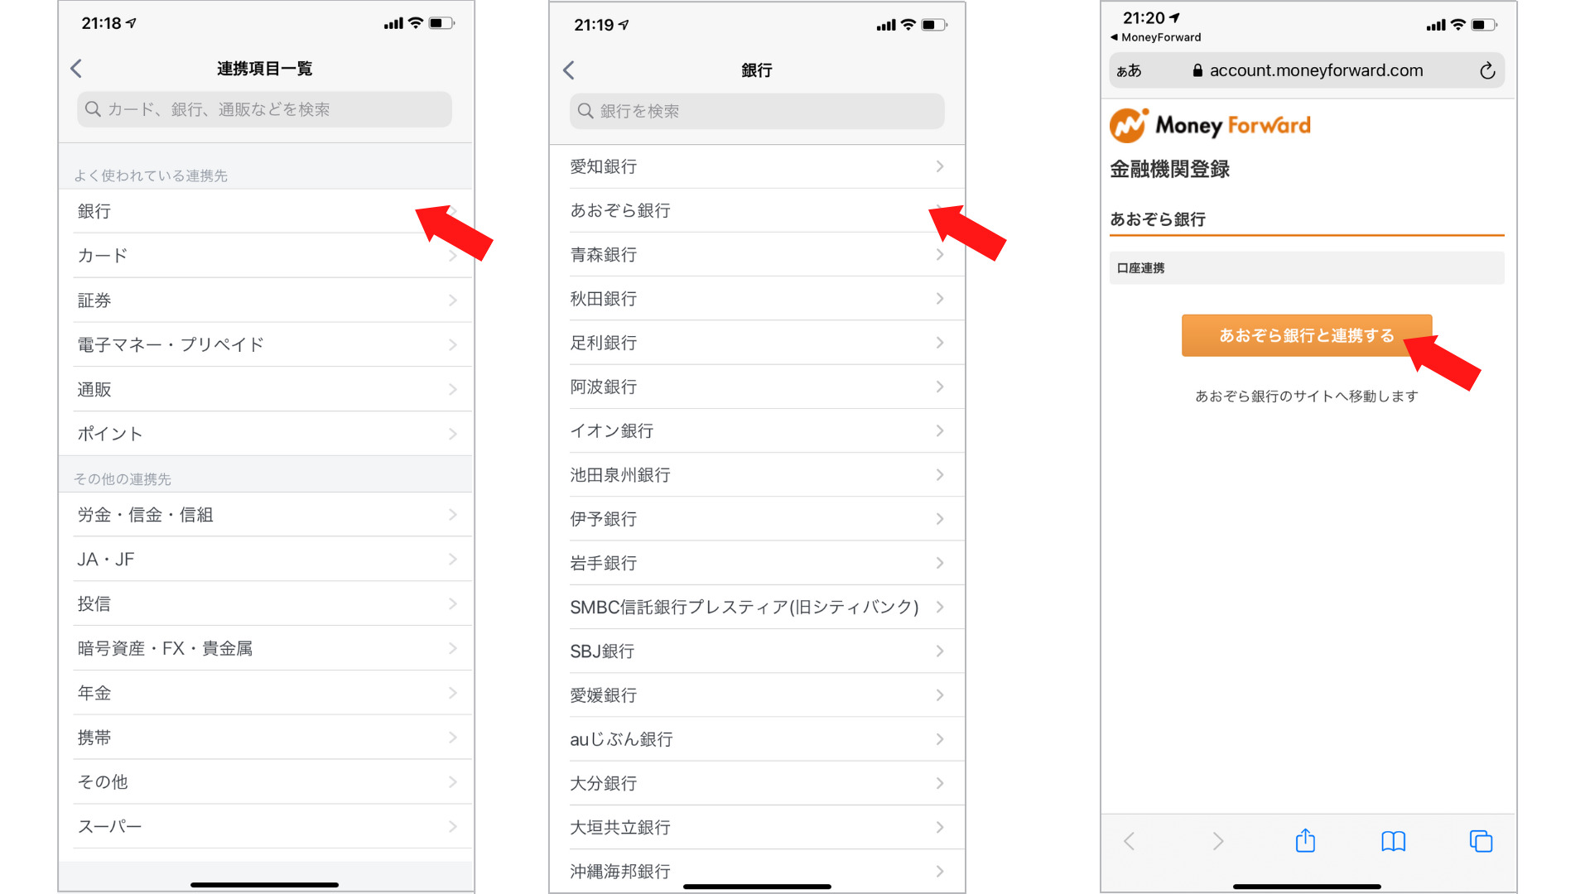The width and height of the screenshot is (1590, 894).
Task: Expand 労金・信金・信組 row chevron
Action: (453, 515)
